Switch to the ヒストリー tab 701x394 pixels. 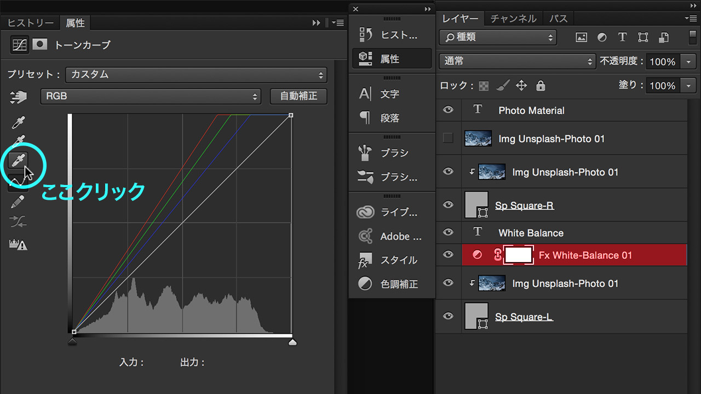click(30, 23)
